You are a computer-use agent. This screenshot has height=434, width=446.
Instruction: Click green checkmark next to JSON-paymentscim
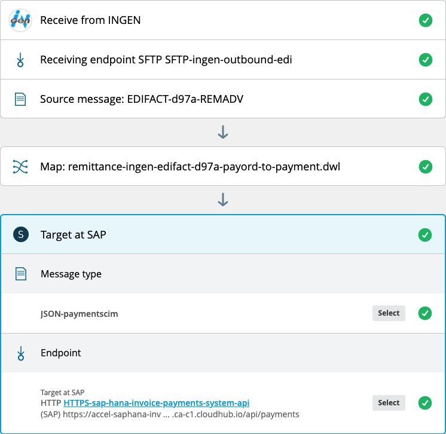point(425,313)
